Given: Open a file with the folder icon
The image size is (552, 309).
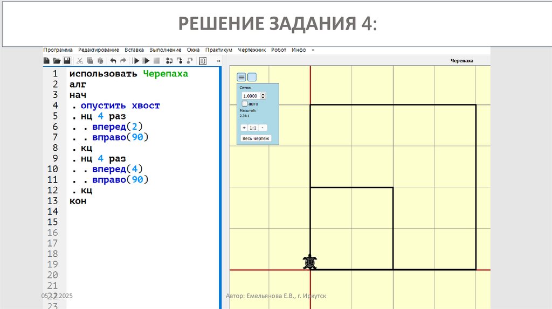Looking at the screenshot, I should (x=56, y=61).
